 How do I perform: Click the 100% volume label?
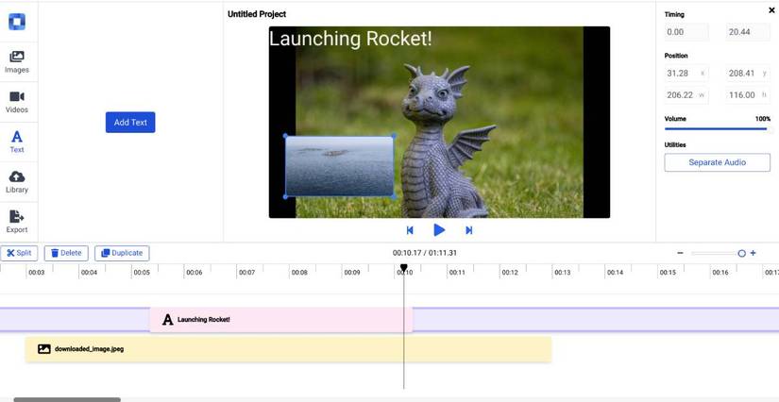click(x=763, y=119)
